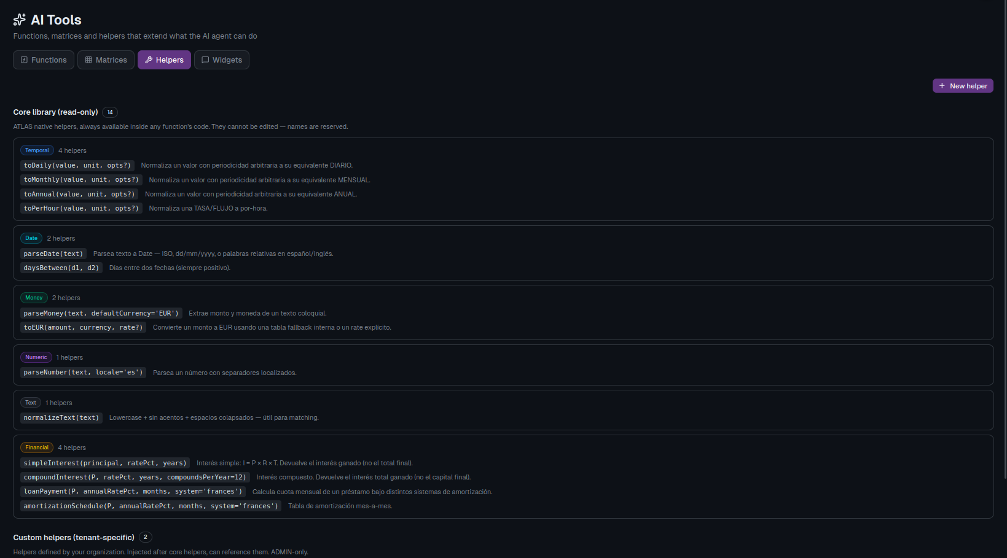1007x558 pixels.
Task: Click the AI Tools sparkle icon
Action: pos(20,20)
